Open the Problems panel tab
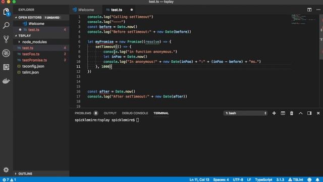Viewport: 323px width, 182px height. pos(83,113)
